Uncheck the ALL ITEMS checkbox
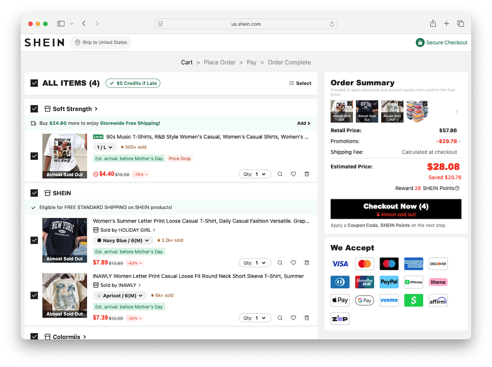Screen dimensions: 492x367 (34, 83)
